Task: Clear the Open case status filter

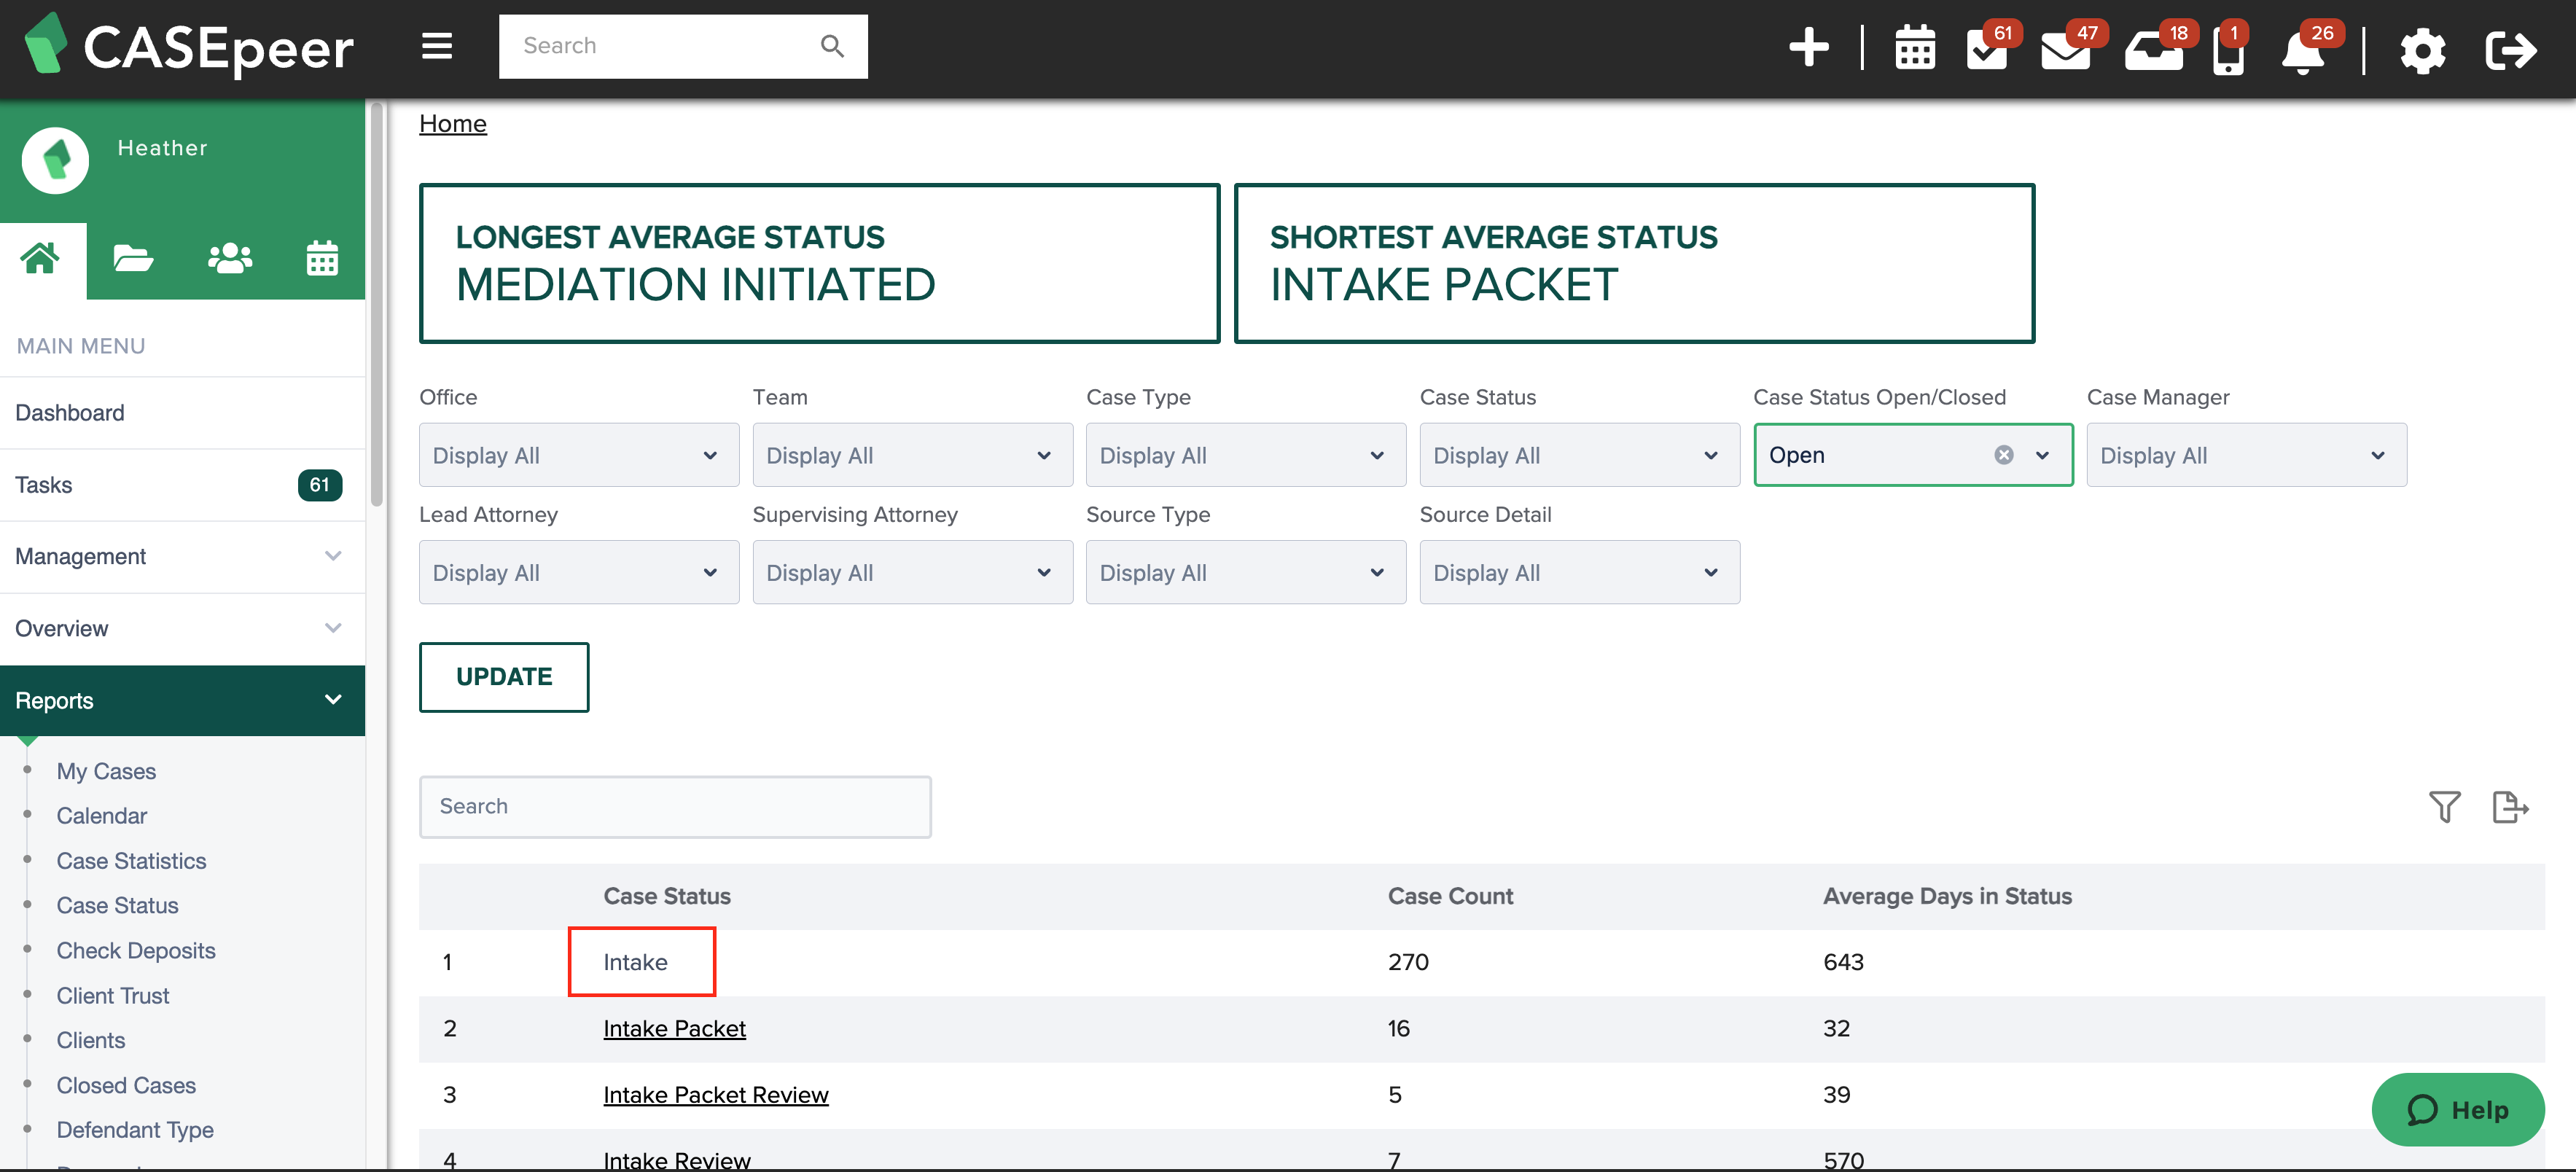Action: [x=2003, y=454]
